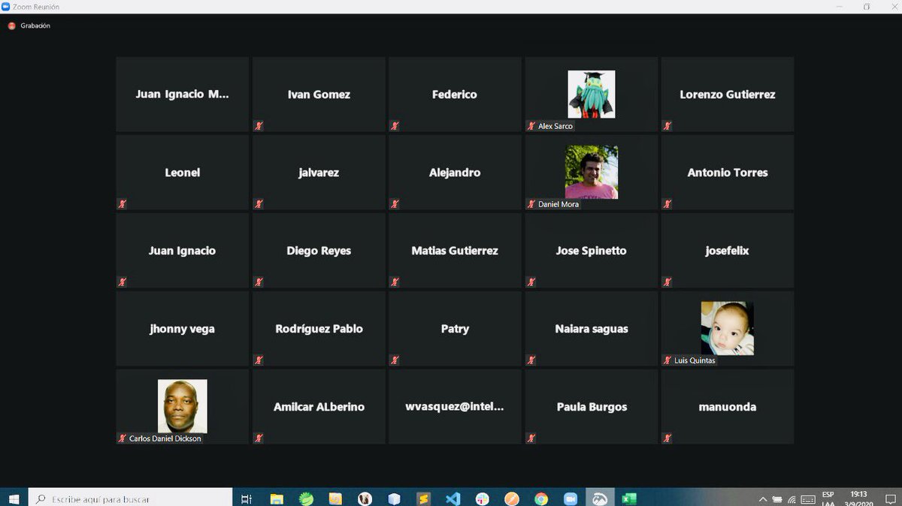
Task: Click the name 'Jose Spinetto'
Action: (591, 251)
